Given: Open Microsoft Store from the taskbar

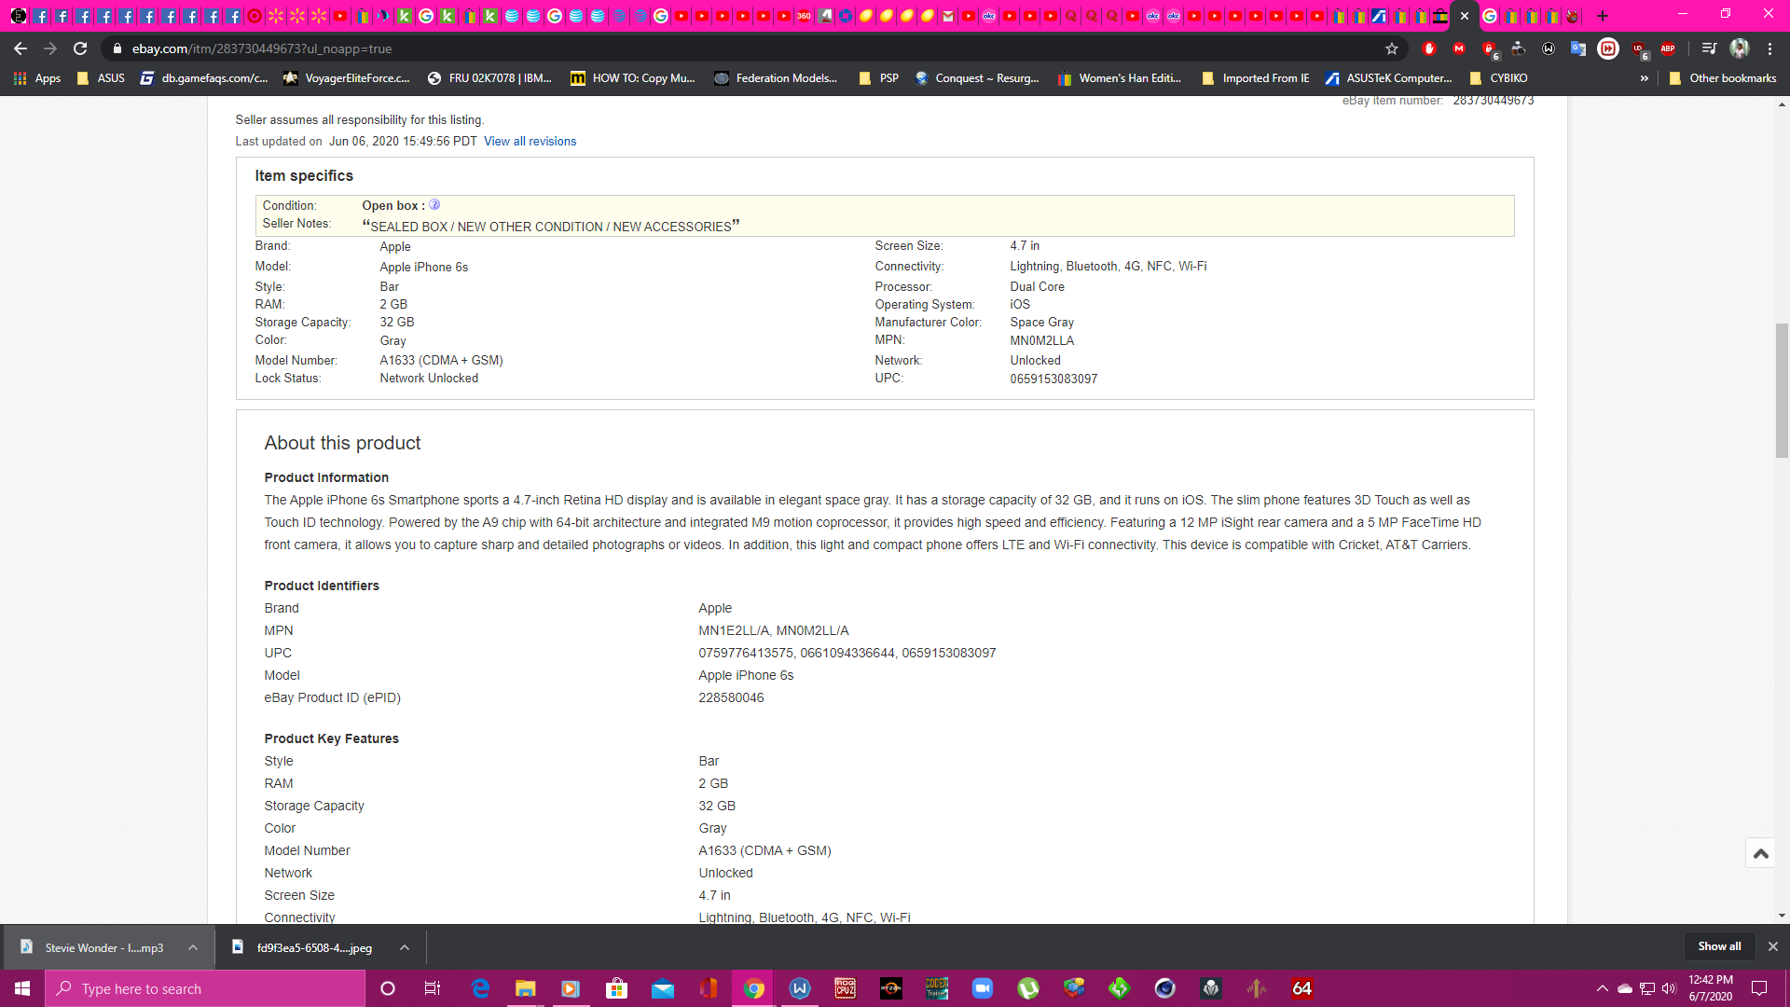Looking at the screenshot, I should (x=616, y=988).
